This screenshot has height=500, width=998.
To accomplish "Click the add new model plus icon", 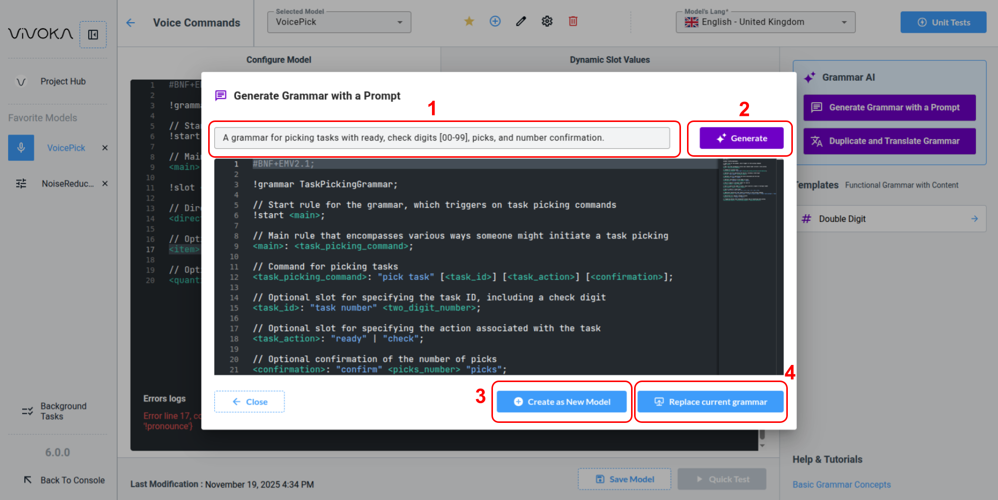I will click(x=495, y=21).
